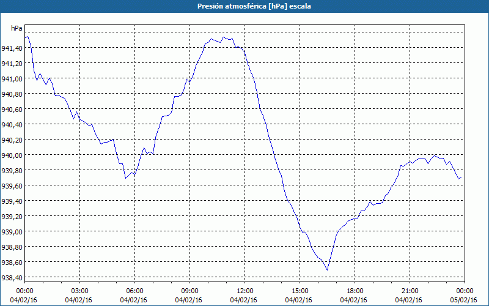Click the 05/02/16 date label
Image resolution: width=489 pixels, height=306 pixels.
(x=464, y=300)
